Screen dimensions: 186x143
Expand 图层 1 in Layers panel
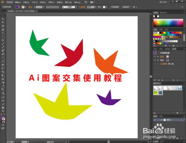(x=161, y=120)
